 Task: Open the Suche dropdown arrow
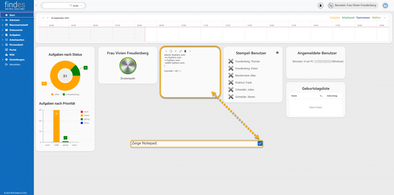tap(81, 6)
